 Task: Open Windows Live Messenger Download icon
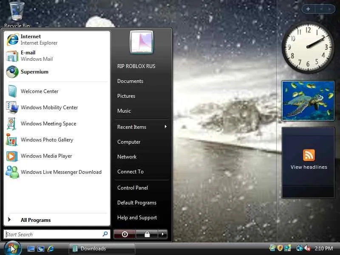click(x=12, y=172)
